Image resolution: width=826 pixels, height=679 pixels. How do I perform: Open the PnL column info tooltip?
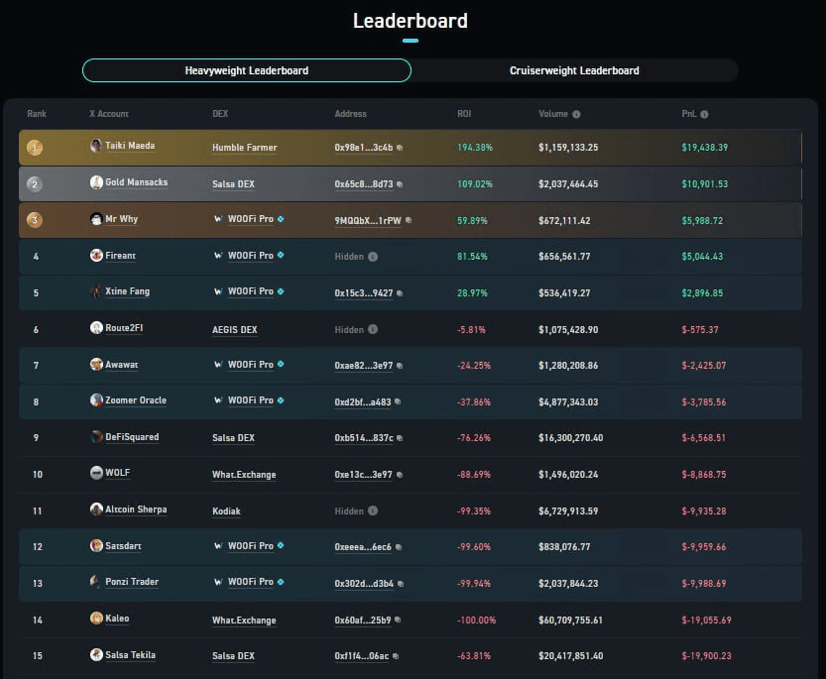[705, 114]
